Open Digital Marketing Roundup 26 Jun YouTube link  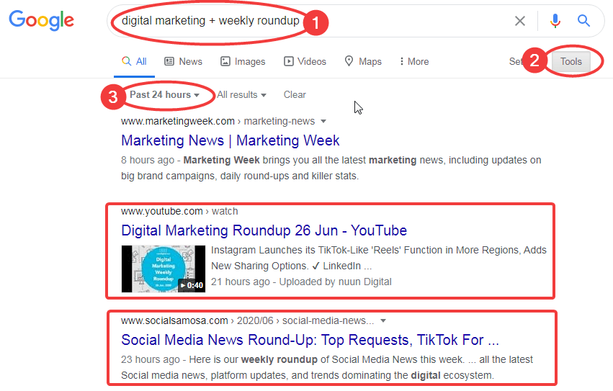pyautogui.click(x=264, y=230)
